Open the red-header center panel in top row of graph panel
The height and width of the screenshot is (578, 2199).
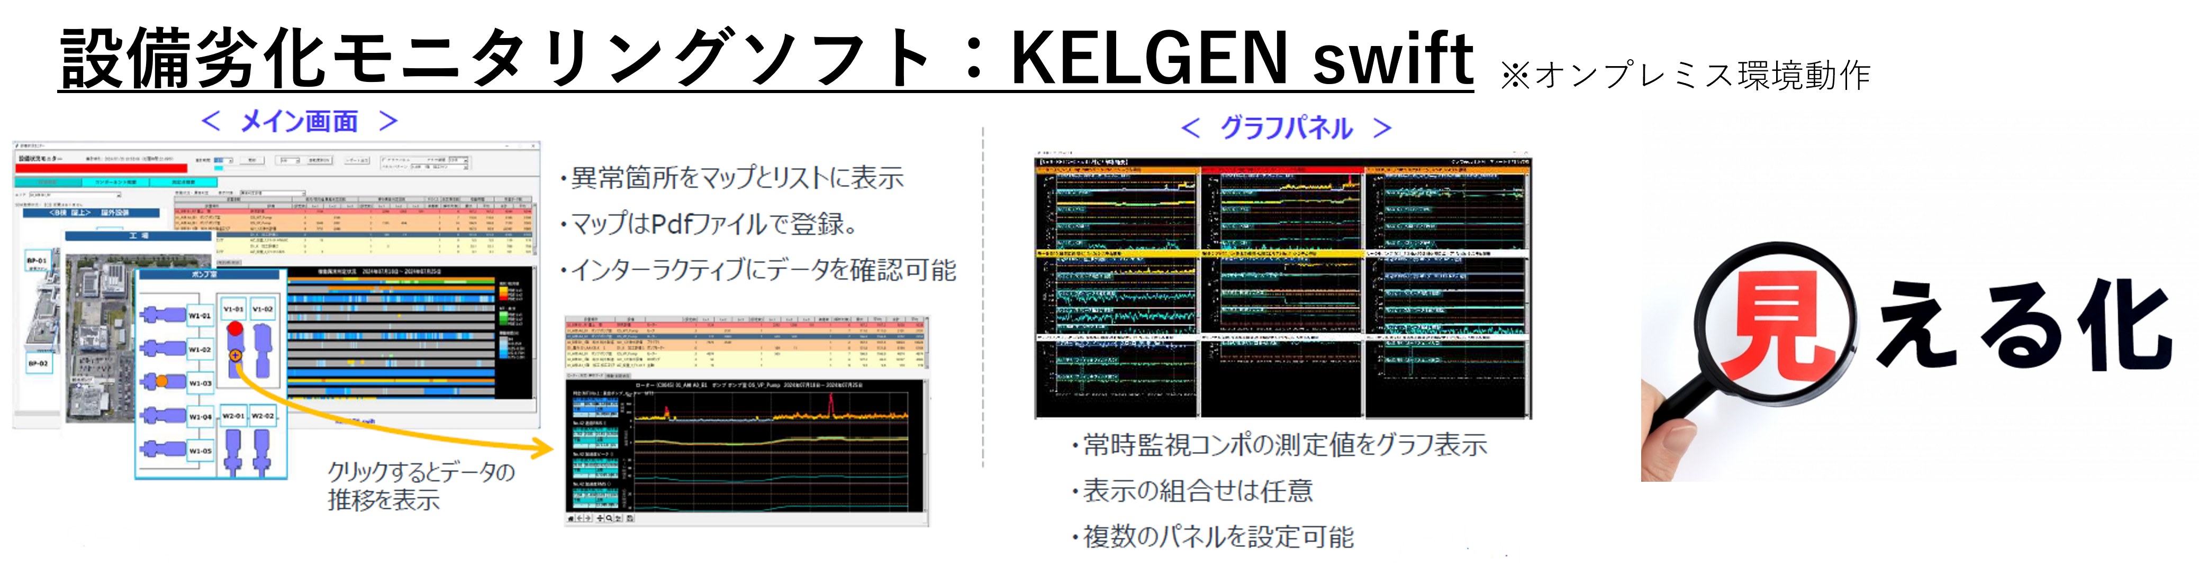[x=1280, y=208]
